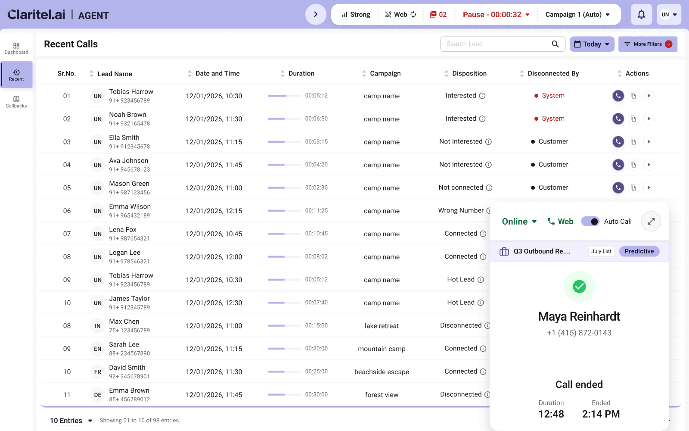Open the notifications bell
This screenshot has height=431, width=689.
pos(641,15)
